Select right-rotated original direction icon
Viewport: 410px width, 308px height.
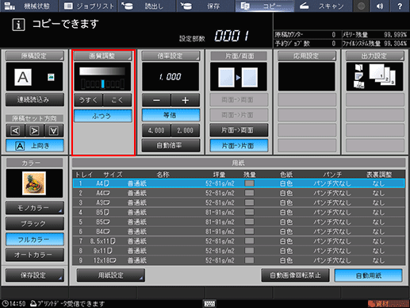click(x=34, y=130)
